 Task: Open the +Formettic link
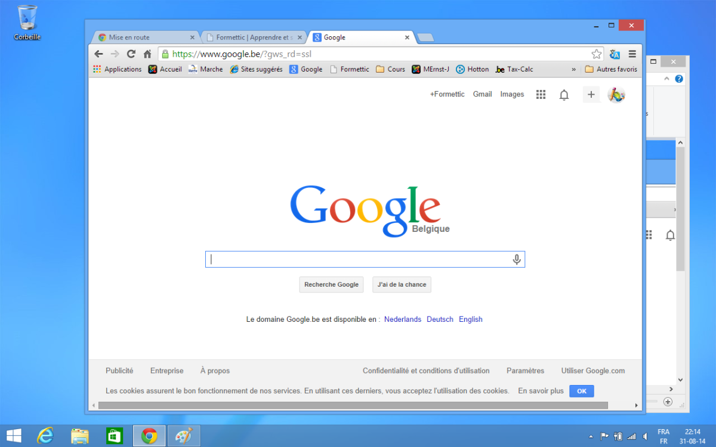point(447,94)
